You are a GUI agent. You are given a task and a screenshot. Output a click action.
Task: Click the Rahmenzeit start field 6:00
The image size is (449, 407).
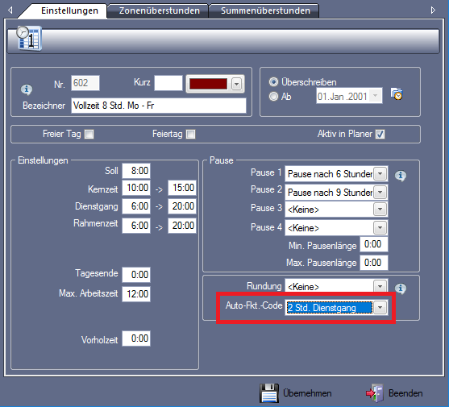click(136, 226)
